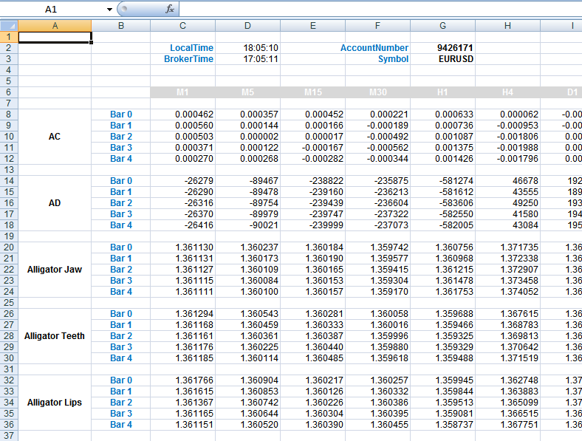Select row 20 header
The width and height of the screenshot is (582, 441).
[x=9, y=247]
